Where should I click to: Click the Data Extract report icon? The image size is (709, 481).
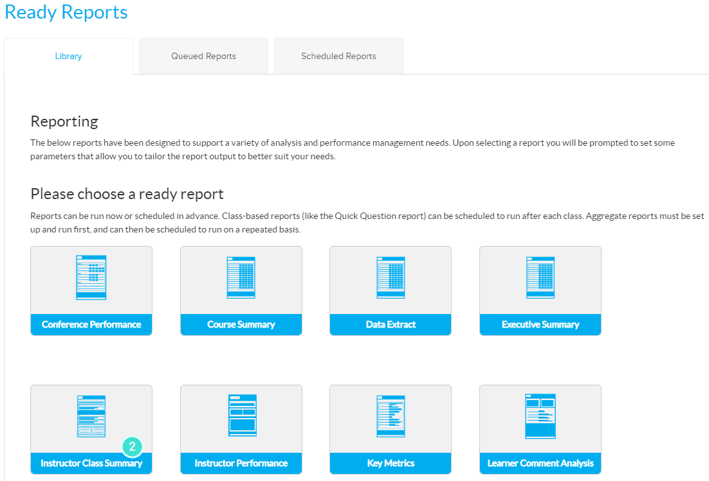(x=391, y=277)
